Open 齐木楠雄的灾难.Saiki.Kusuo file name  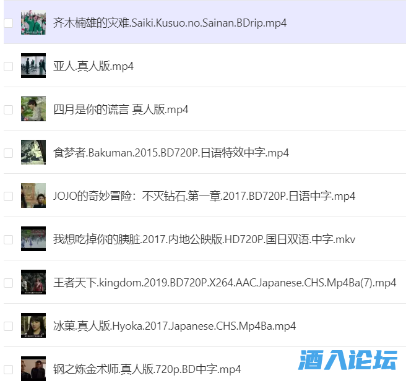tap(170, 23)
